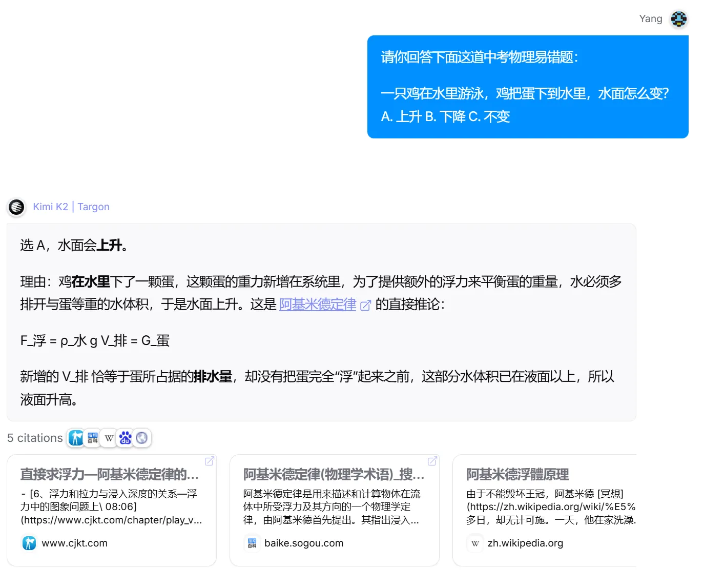The height and width of the screenshot is (588, 704).
Task: Open the 直接求浮力—阿基米德定律的 card title
Action: (x=110, y=474)
